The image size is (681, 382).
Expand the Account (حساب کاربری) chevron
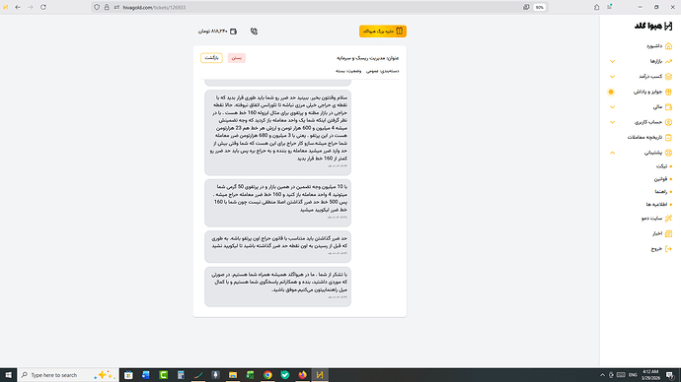pyautogui.click(x=612, y=122)
